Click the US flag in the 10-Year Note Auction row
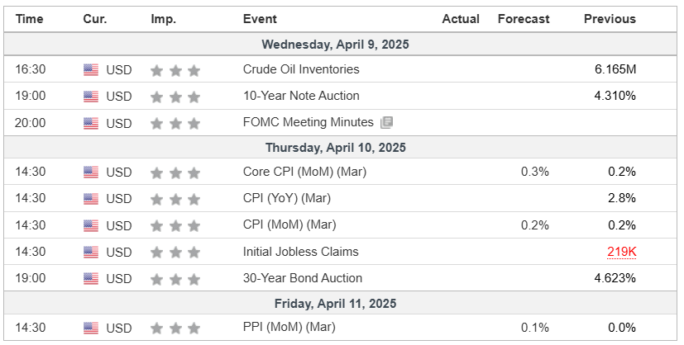684x345 pixels. 91,97
